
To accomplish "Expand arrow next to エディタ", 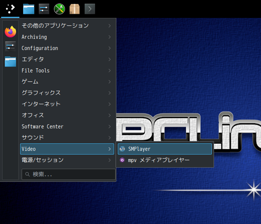I will [x=110, y=59].
